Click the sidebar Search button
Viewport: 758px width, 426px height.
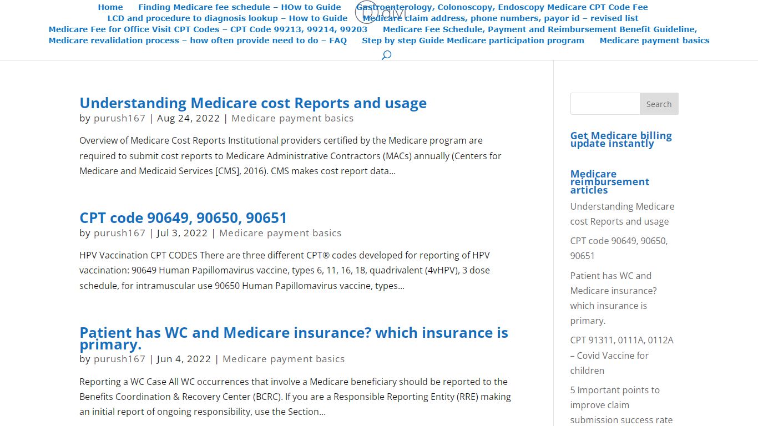tap(659, 104)
